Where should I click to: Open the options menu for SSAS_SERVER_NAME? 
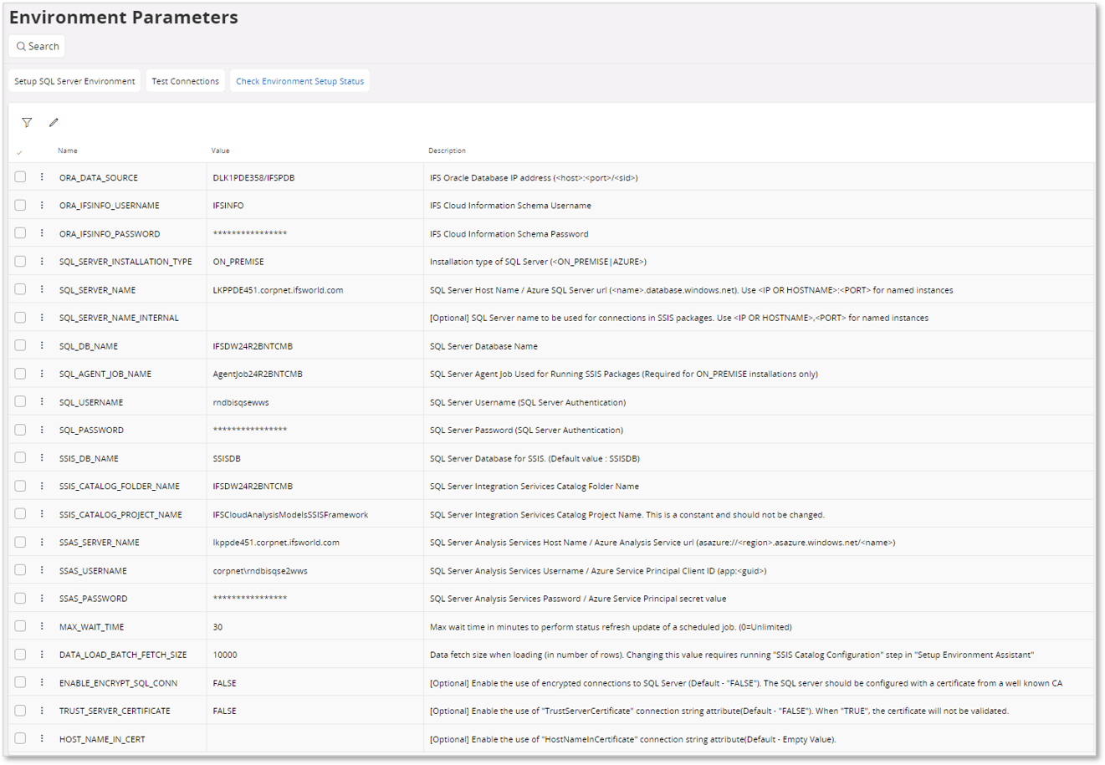(42, 542)
